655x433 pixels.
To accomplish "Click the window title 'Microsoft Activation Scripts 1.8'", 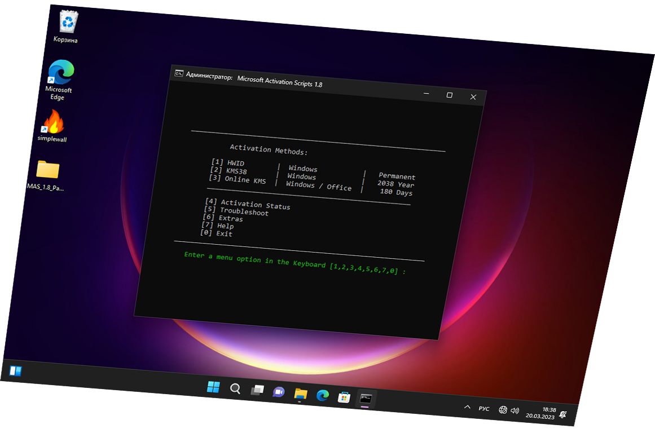I will pyautogui.click(x=279, y=81).
